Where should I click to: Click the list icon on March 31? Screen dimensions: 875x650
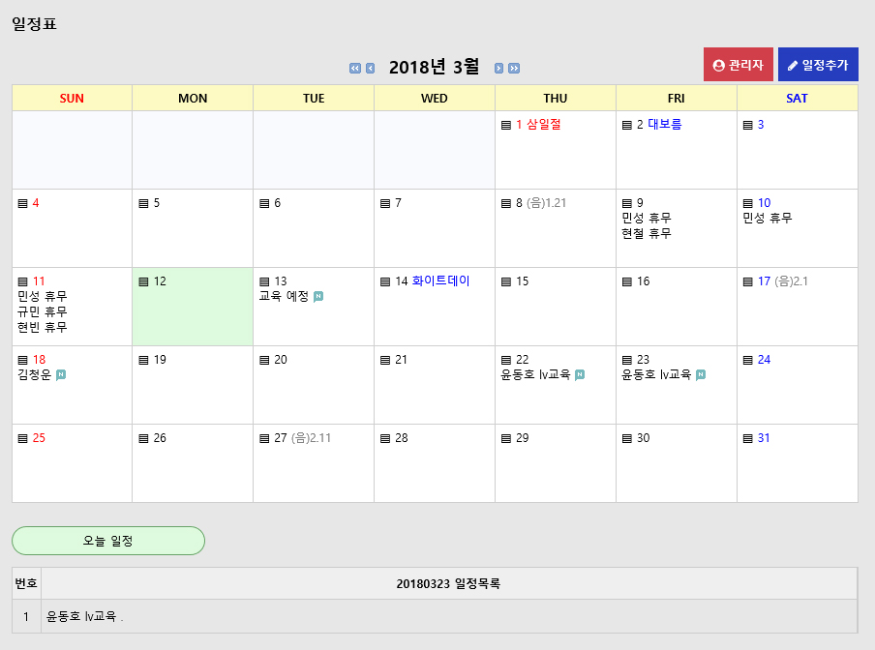[748, 438]
